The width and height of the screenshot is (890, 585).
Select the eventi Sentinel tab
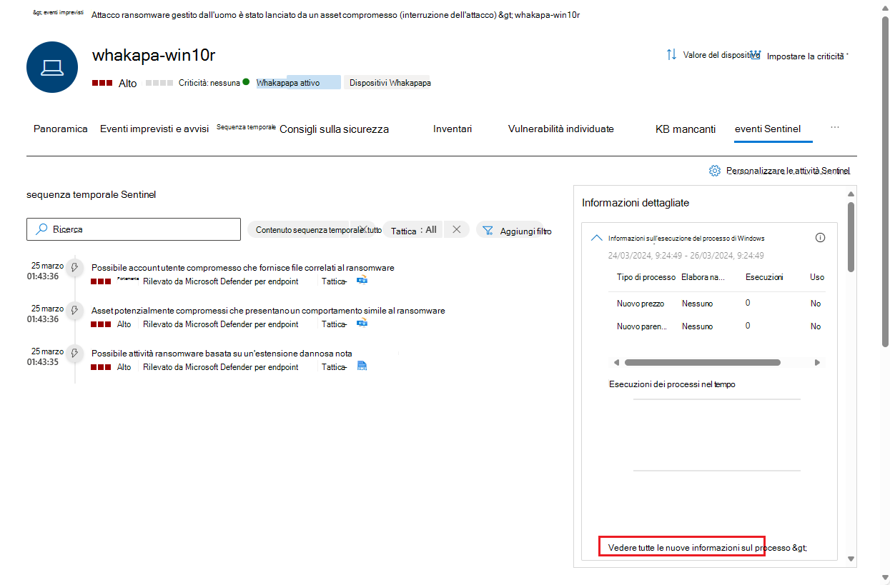click(x=768, y=129)
